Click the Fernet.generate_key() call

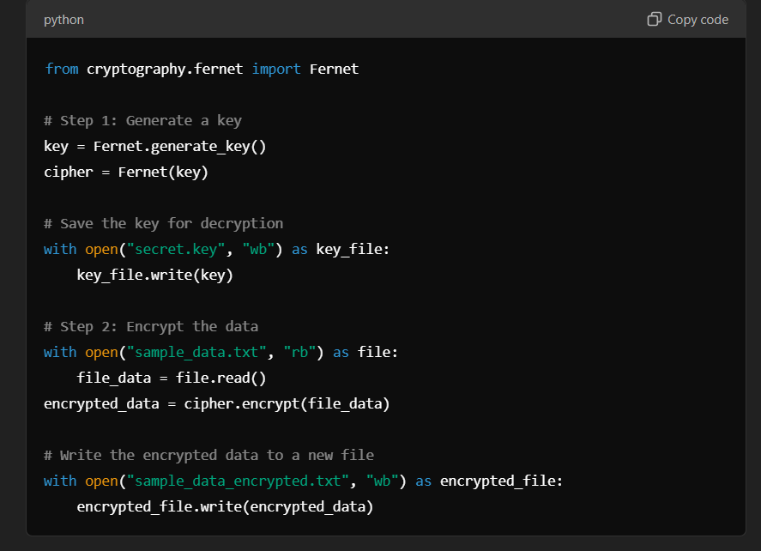(x=179, y=146)
